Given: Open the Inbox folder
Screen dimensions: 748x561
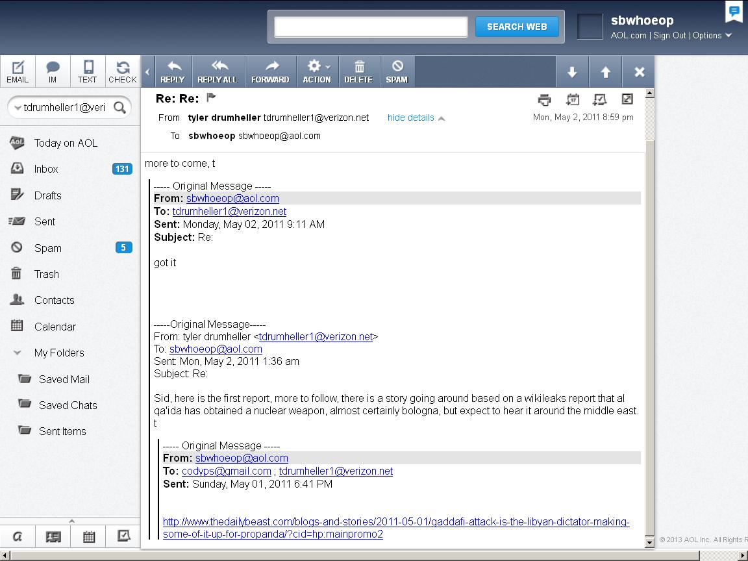Looking at the screenshot, I should 46,169.
